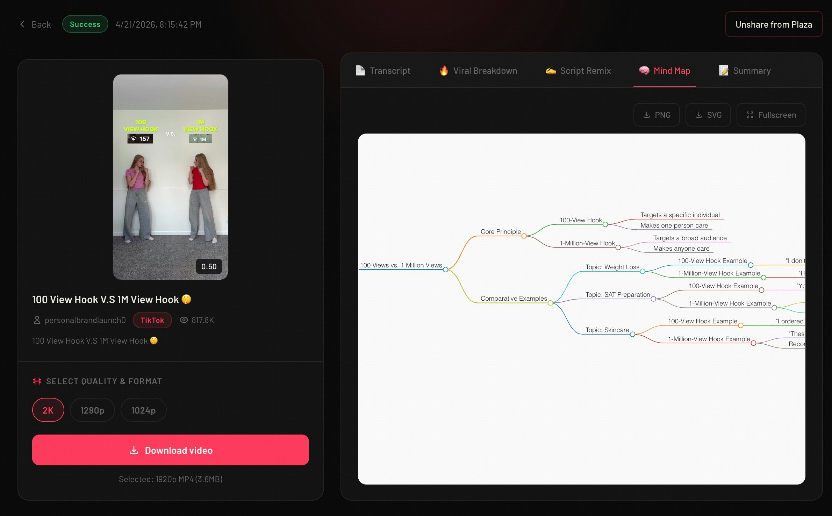This screenshot has width=832, height=516.
Task: Click the memo icon on Summary
Action: click(x=724, y=70)
